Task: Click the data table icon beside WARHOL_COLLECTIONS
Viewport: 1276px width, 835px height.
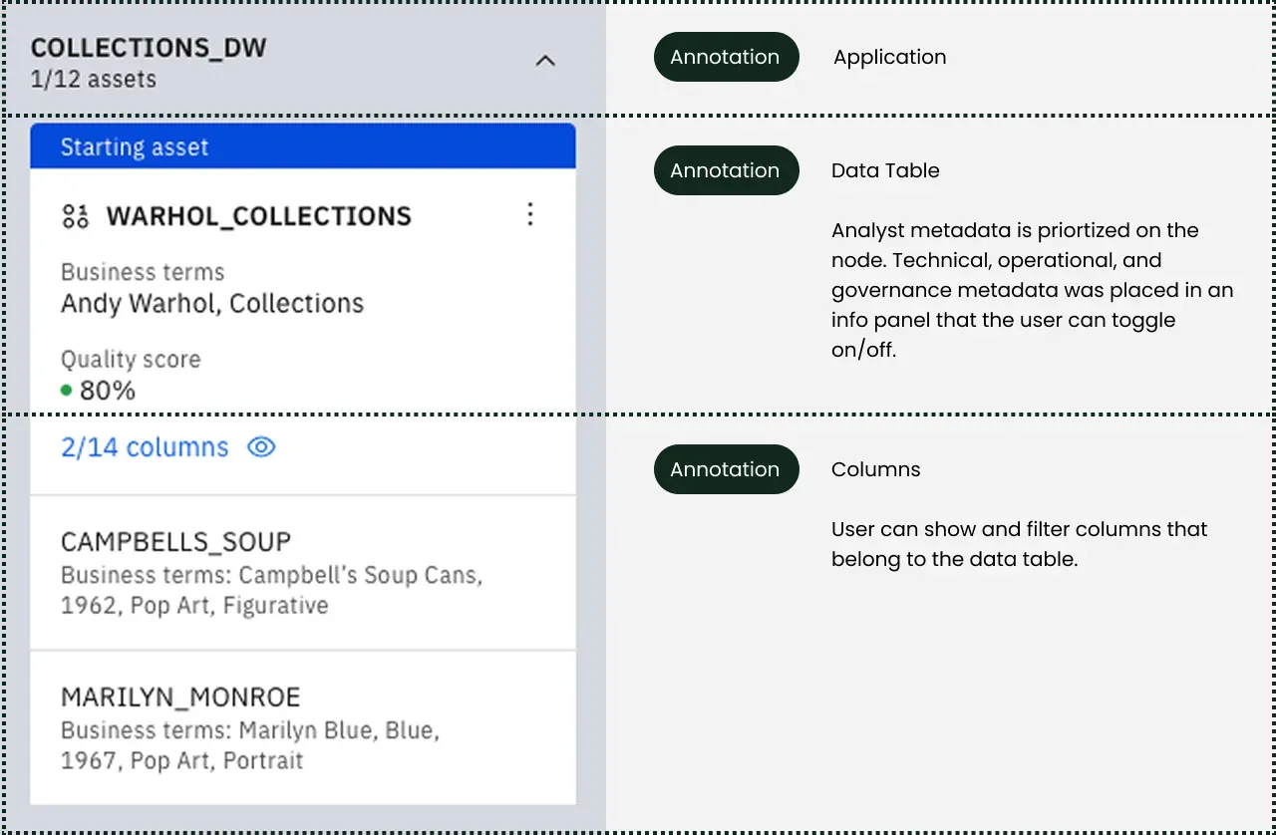Action: [x=76, y=216]
